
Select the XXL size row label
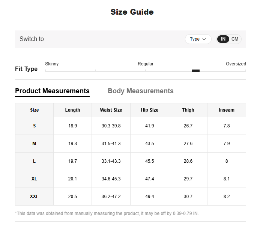pyautogui.click(x=35, y=197)
